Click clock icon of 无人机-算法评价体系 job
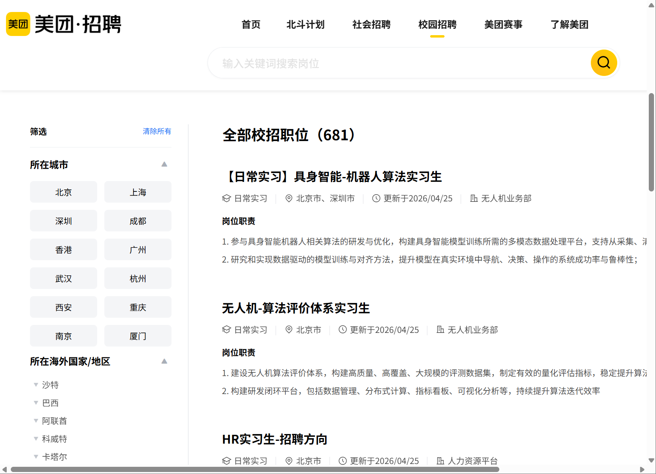The width and height of the screenshot is (656, 474). (343, 330)
